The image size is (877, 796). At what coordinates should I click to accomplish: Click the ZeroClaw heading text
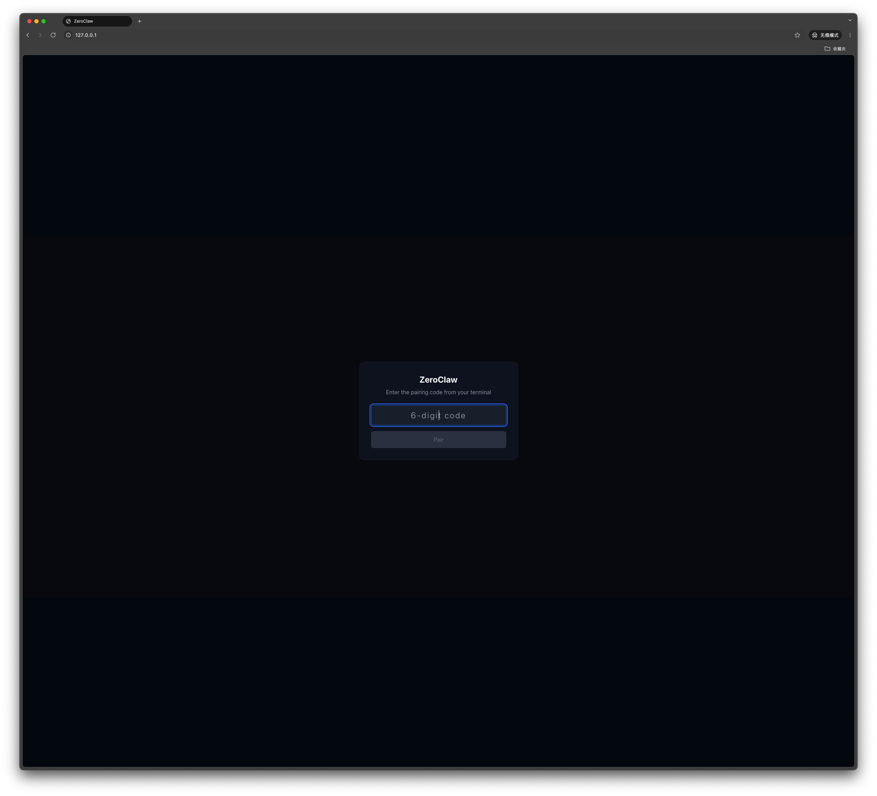pyautogui.click(x=438, y=379)
